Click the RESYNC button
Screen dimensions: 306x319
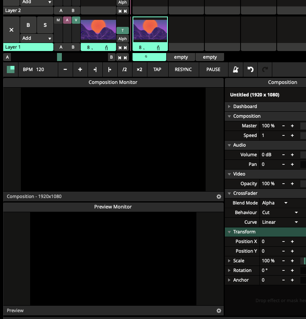(x=183, y=70)
